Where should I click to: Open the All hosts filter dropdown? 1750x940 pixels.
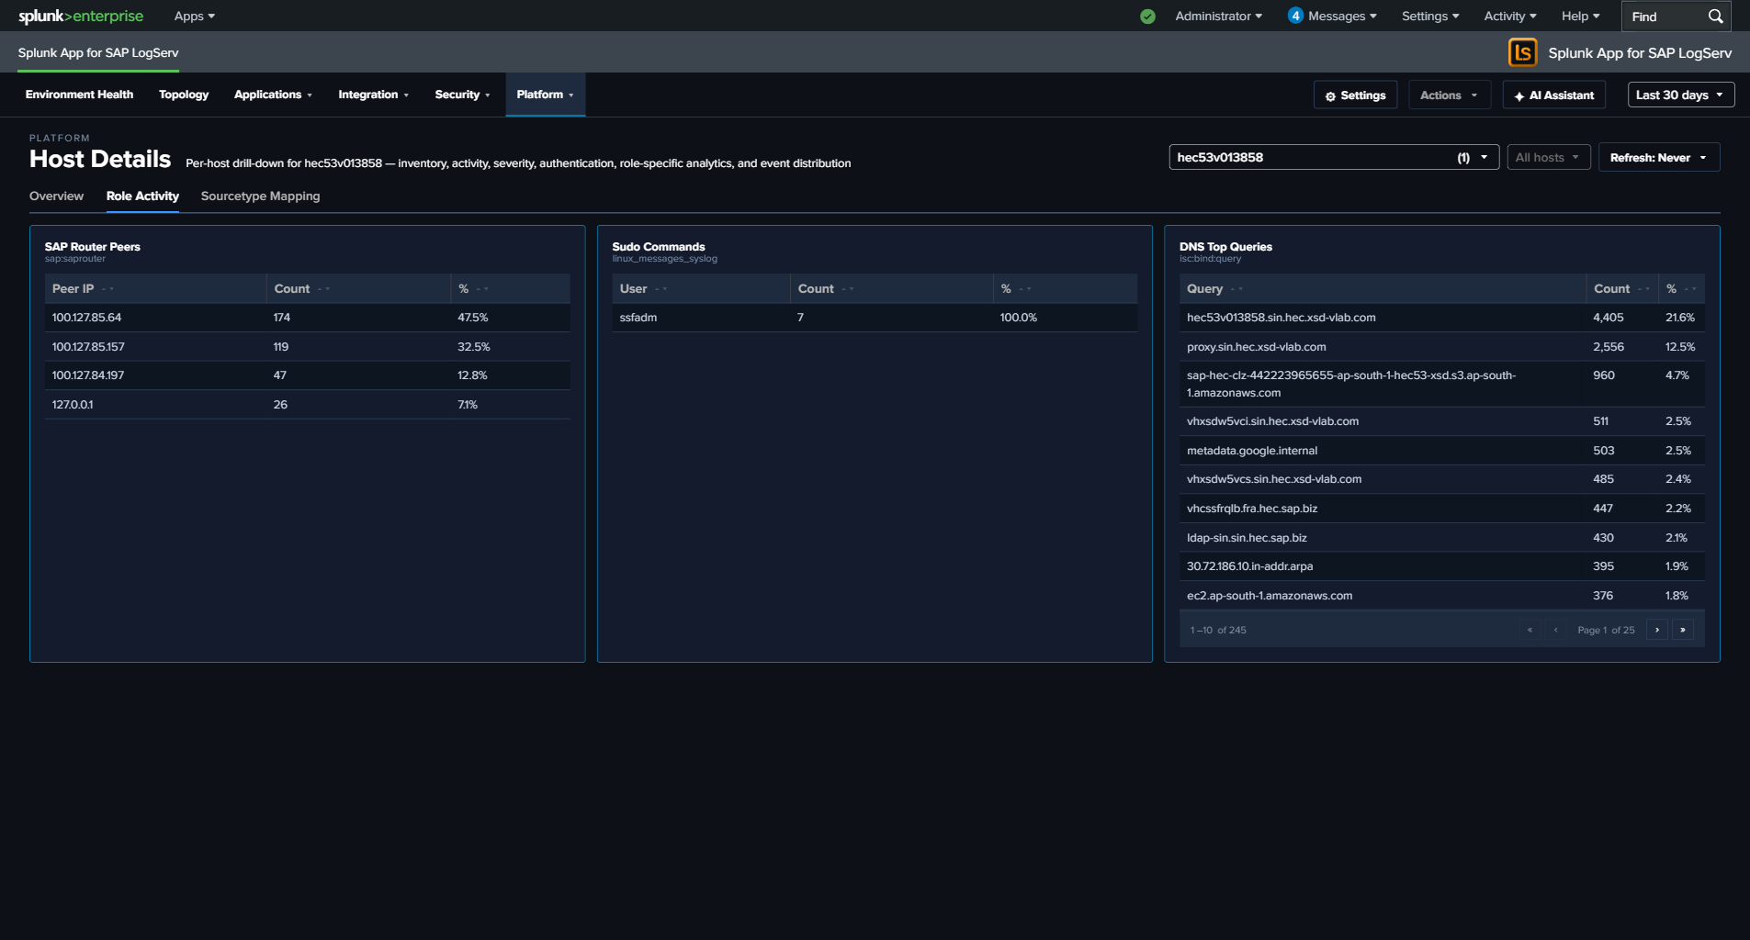1549,157
